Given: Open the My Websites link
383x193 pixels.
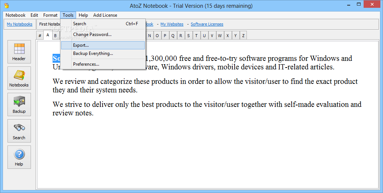Looking at the screenshot, I should pyautogui.click(x=172, y=24).
